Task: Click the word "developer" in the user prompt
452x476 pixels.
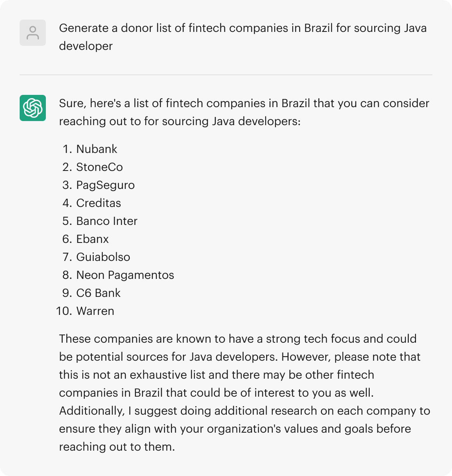Action: pos(86,46)
